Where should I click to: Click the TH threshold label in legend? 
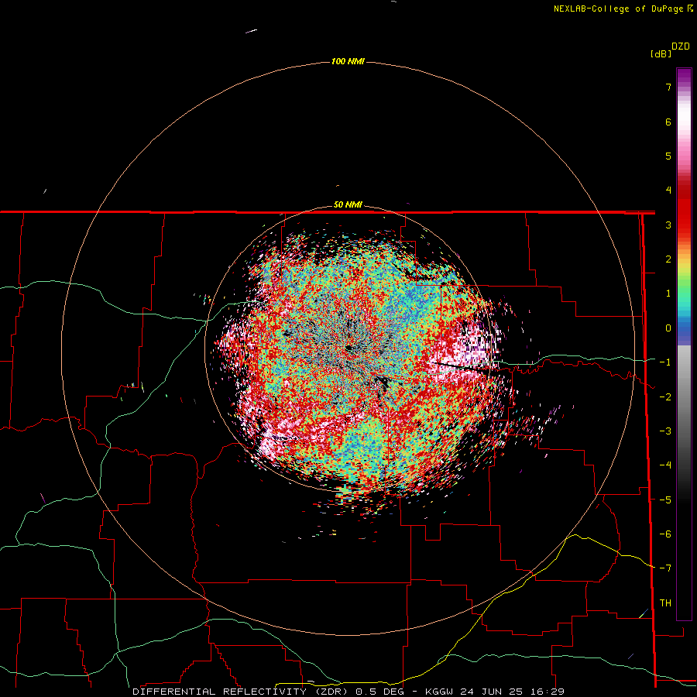click(x=665, y=603)
